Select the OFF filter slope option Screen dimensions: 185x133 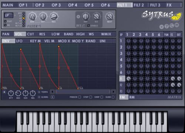24,13
